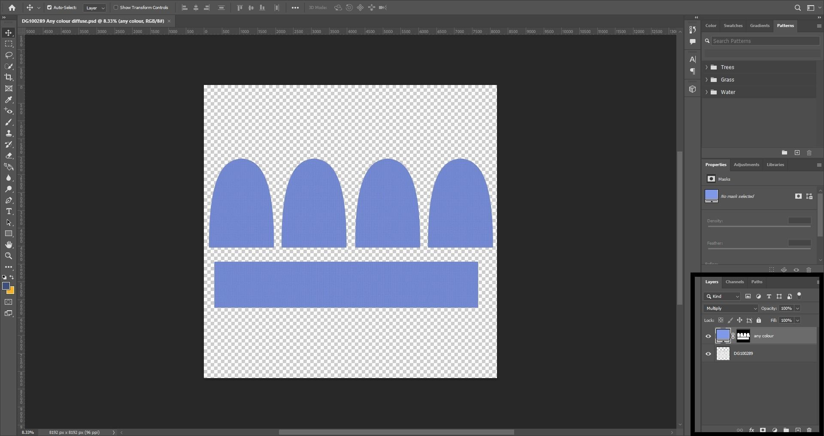
Task: Open the Multiply blend mode dropdown
Action: pyautogui.click(x=731, y=309)
